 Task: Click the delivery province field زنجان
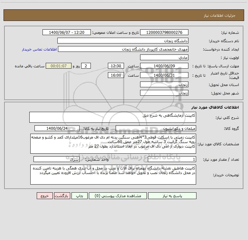click(x=164, y=84)
